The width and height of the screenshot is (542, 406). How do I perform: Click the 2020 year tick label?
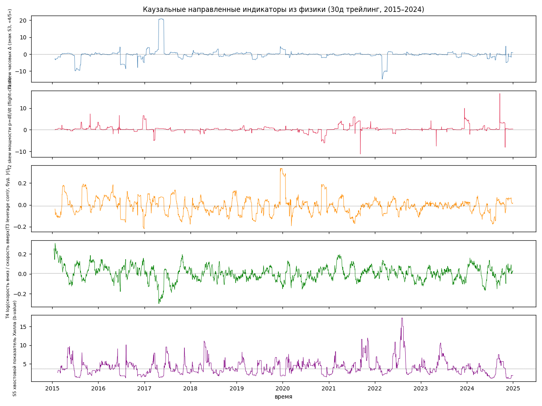pyautogui.click(x=282, y=388)
